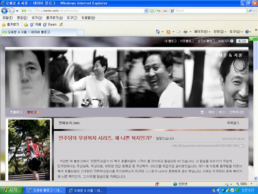Click the 내 블로그 link
The image size is (258, 194).
170,41
